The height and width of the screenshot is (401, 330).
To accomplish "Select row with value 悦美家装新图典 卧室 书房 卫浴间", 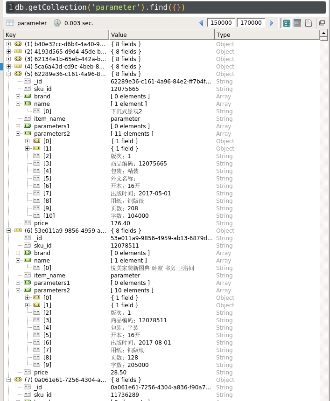I will (x=162, y=268).
